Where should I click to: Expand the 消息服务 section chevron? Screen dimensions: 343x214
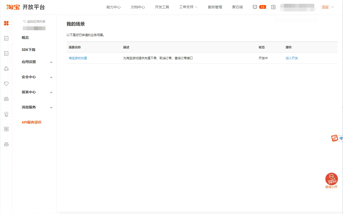point(51,108)
